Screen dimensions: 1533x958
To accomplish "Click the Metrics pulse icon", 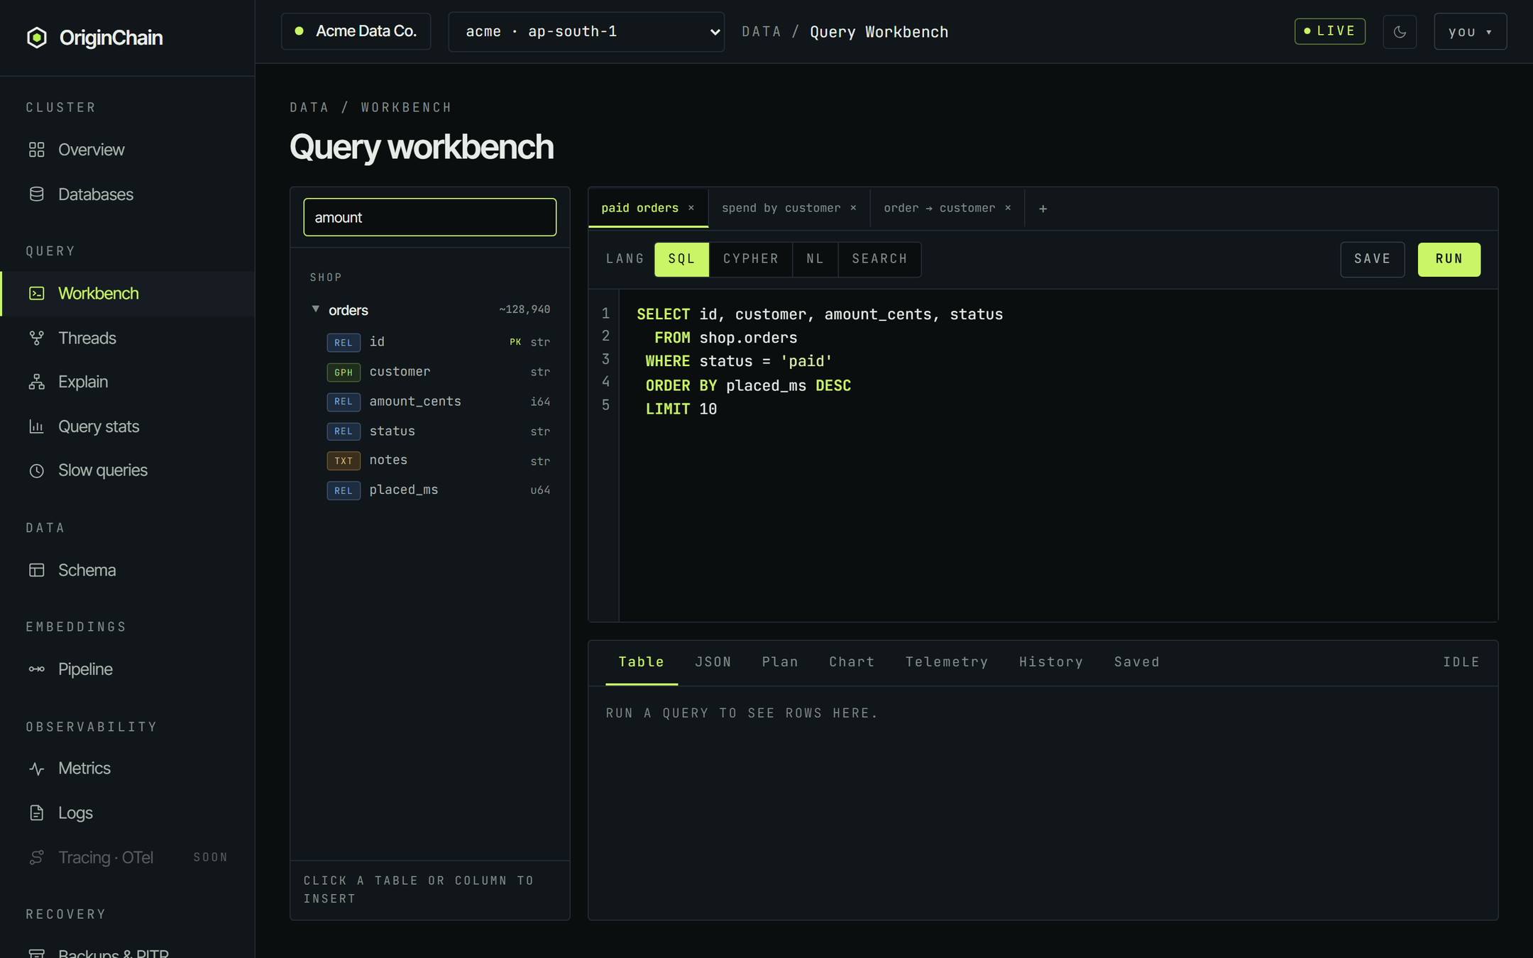I will pos(37,769).
